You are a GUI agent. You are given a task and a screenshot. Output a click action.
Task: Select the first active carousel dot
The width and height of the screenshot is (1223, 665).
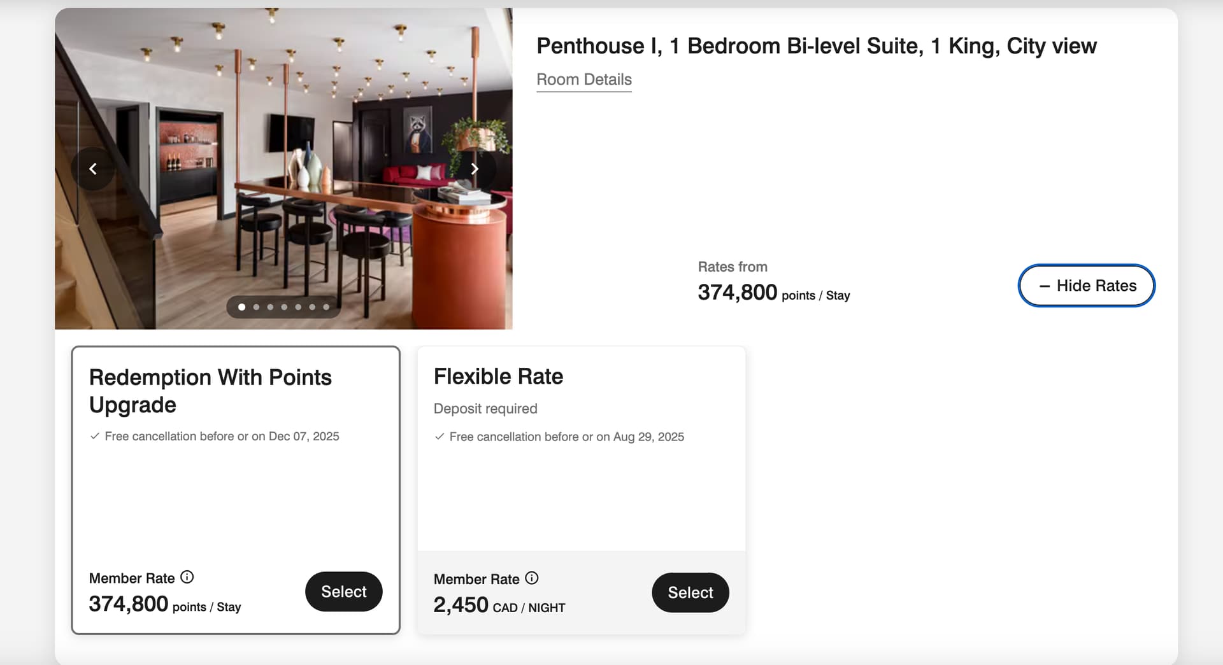pos(242,307)
